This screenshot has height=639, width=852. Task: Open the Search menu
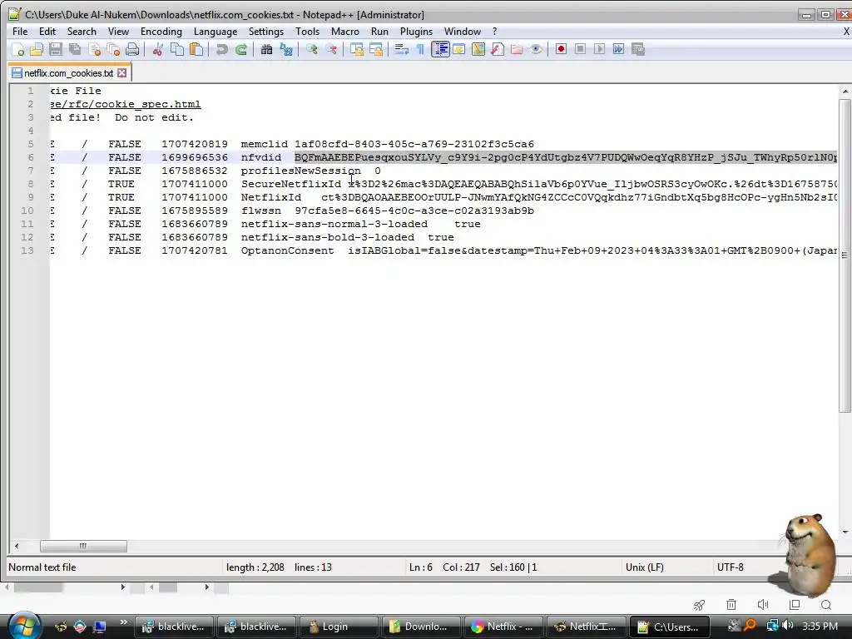tap(82, 32)
